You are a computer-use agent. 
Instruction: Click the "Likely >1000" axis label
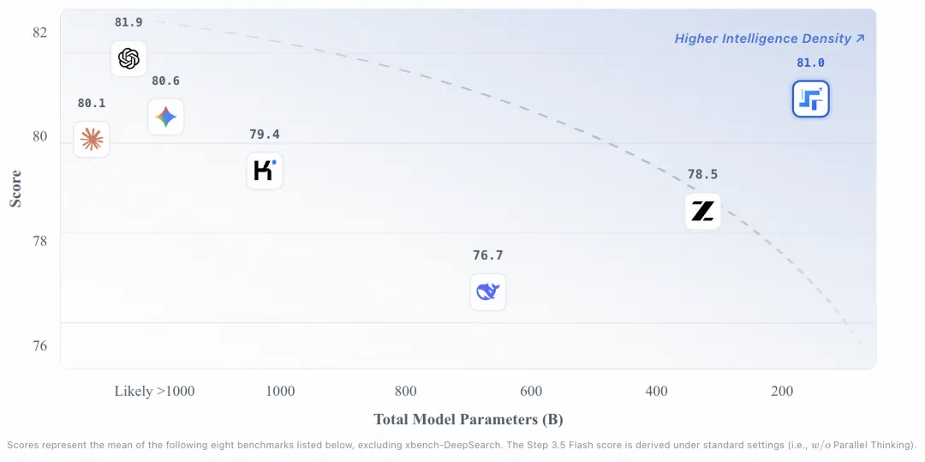(155, 392)
